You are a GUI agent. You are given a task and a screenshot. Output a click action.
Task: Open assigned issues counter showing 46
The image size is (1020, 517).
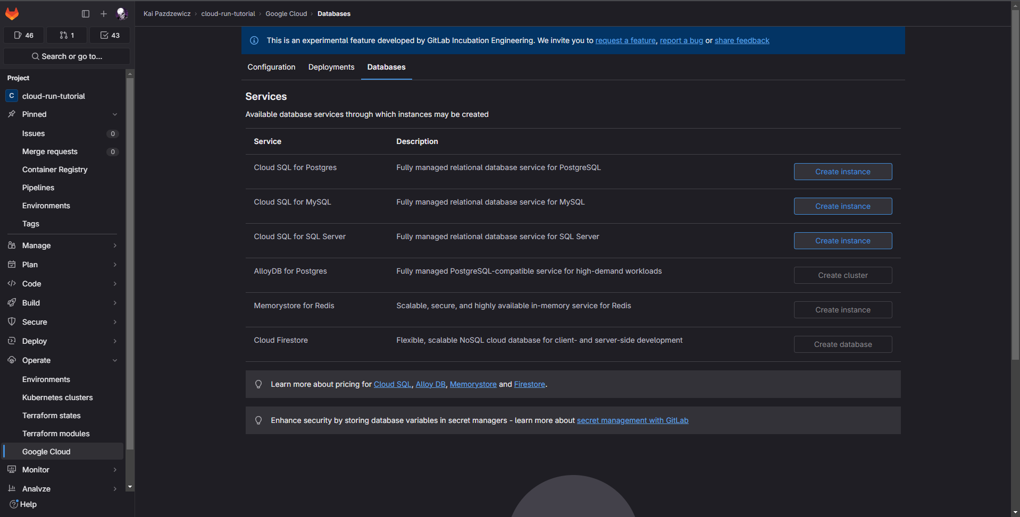24,35
